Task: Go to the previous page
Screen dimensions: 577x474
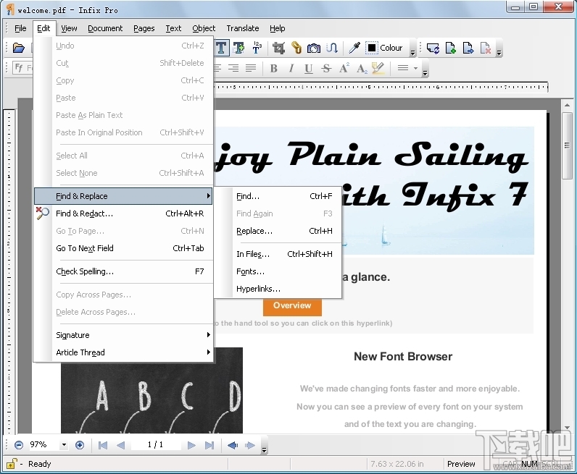Action: 120,445
